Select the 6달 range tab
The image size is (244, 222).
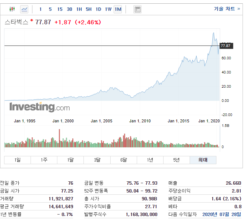124,160
